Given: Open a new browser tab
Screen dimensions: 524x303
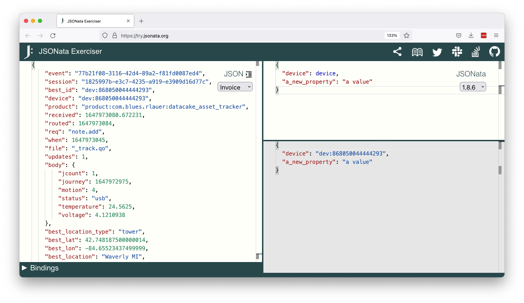Looking at the screenshot, I should click(141, 21).
